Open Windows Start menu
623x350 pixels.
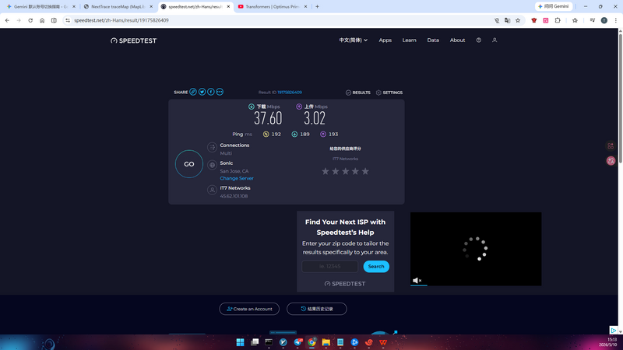tap(240, 342)
